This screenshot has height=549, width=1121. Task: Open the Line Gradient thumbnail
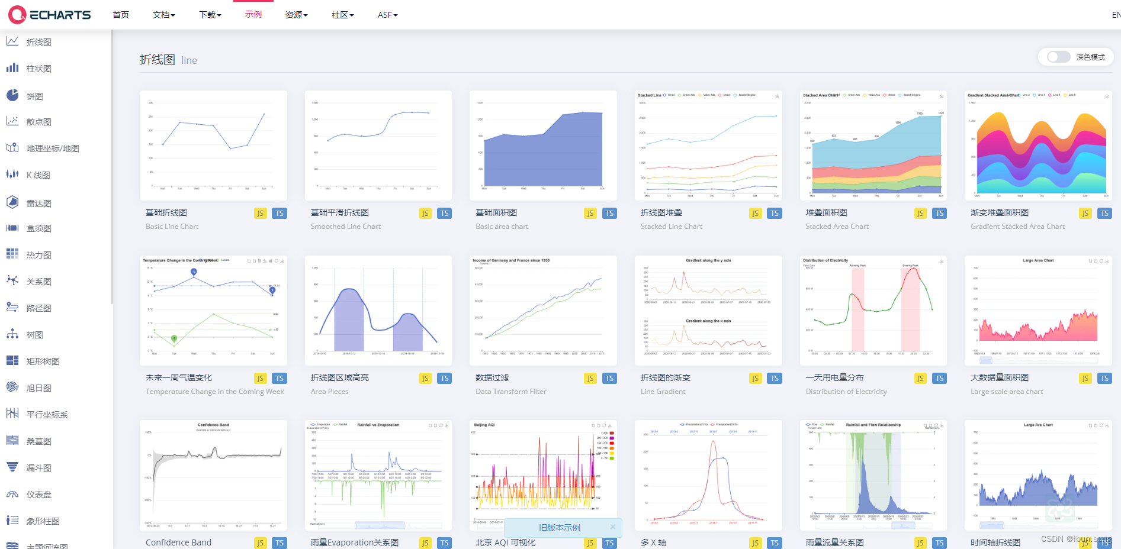(708, 311)
